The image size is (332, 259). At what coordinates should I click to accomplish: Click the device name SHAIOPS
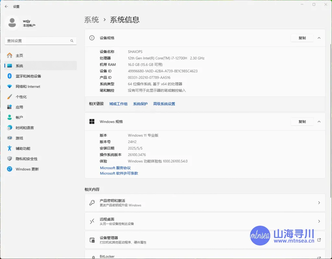point(135,51)
